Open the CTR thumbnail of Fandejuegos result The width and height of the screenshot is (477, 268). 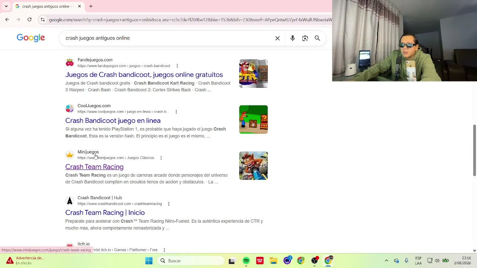253,73
